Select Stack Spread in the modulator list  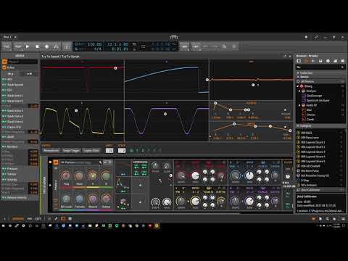[x=15, y=85]
